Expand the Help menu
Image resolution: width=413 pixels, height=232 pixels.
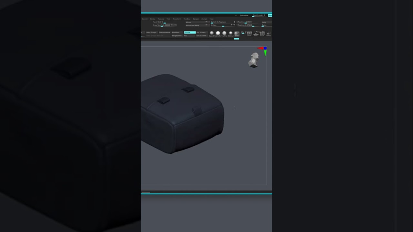211,19
